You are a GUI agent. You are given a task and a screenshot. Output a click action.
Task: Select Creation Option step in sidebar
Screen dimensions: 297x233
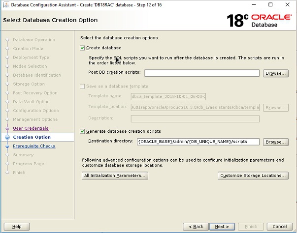[32, 137]
